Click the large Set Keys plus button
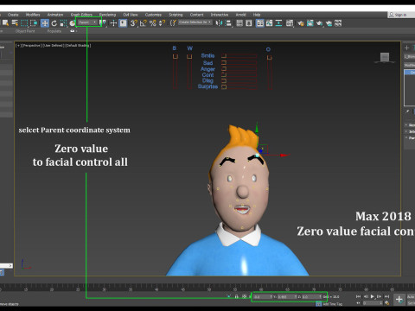Image resolution: width=415 pixels, height=311 pixels. pos(399,300)
